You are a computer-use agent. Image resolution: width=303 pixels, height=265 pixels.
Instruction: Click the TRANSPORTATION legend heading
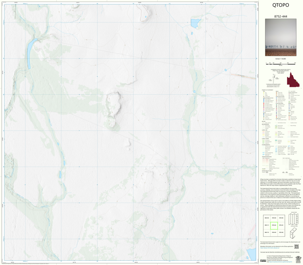point(267,157)
